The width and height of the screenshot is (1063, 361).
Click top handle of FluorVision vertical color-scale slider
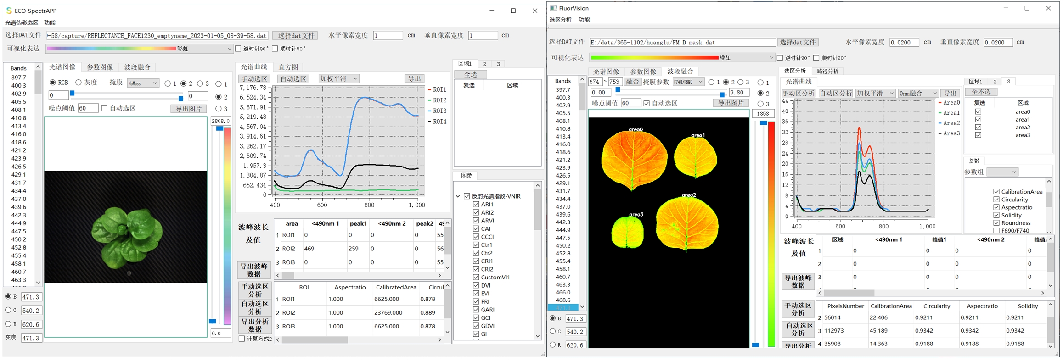[x=763, y=123]
